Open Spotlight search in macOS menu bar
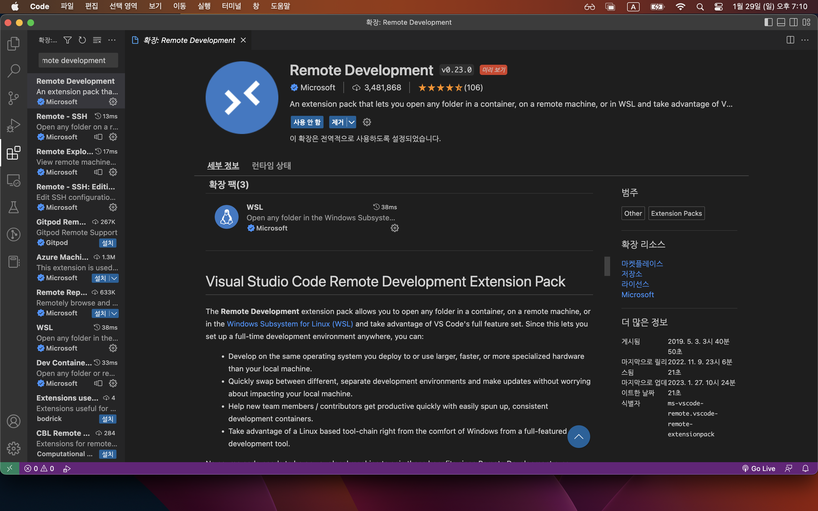The image size is (818, 511). 700,7
